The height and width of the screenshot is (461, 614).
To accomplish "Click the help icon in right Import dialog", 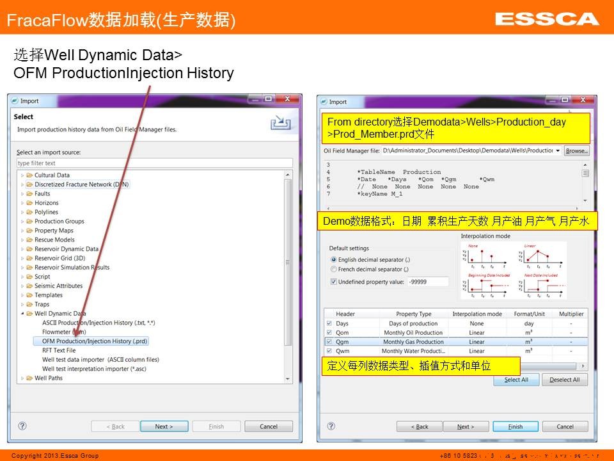I will 331,426.
